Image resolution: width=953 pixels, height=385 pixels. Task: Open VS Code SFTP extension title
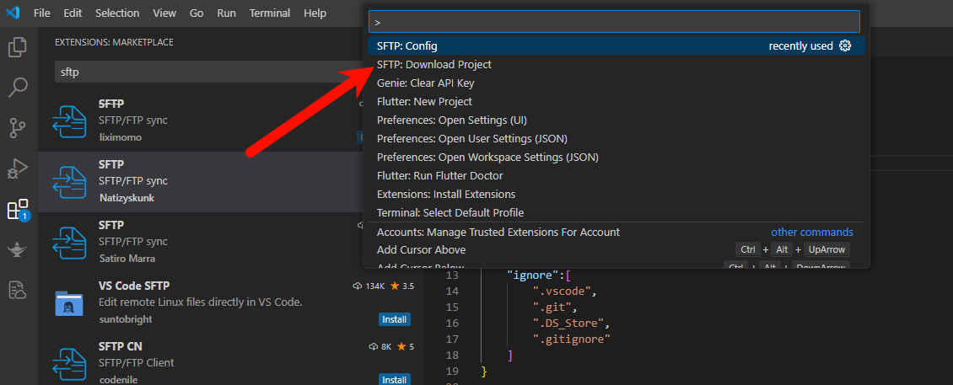134,286
